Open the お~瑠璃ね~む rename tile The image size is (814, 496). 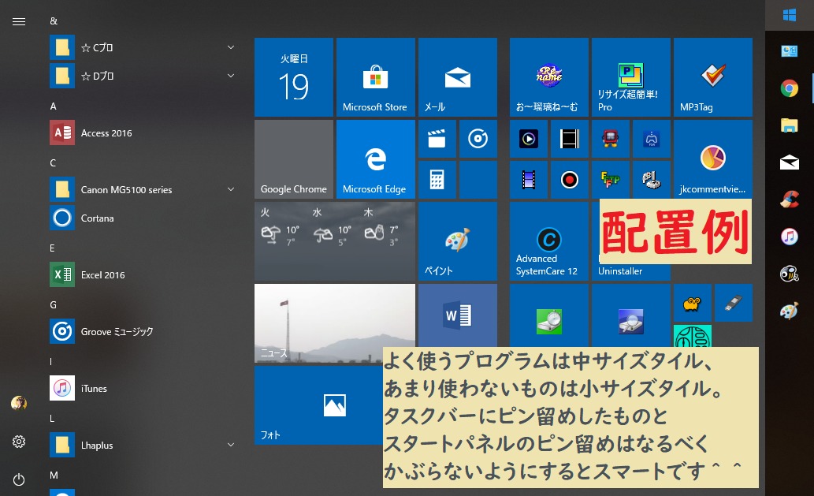pyautogui.click(x=548, y=76)
